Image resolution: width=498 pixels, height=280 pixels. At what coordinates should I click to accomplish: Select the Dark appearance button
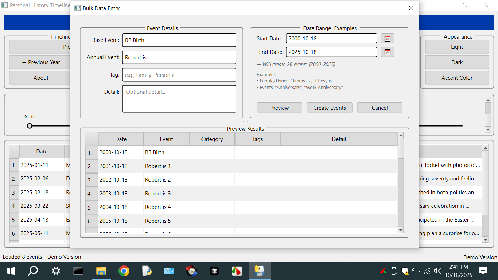coord(457,62)
